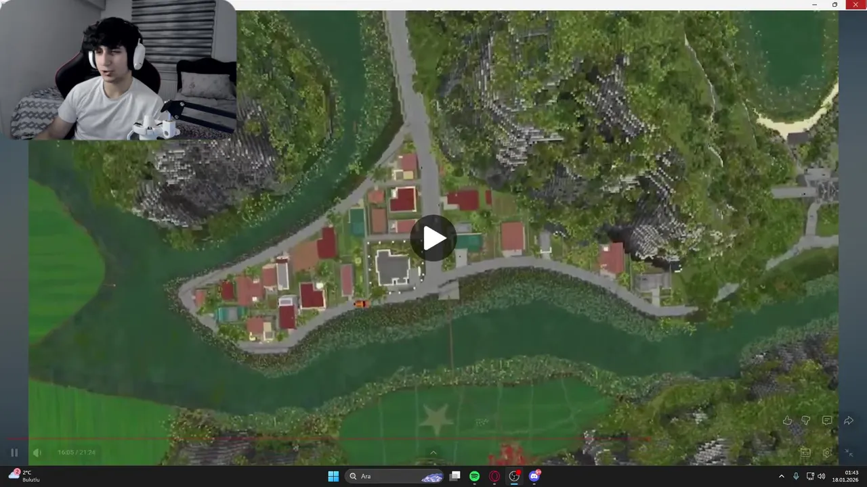The height and width of the screenshot is (487, 867).
Task: Open the weather widget showing 2°C
Action: coord(24,476)
